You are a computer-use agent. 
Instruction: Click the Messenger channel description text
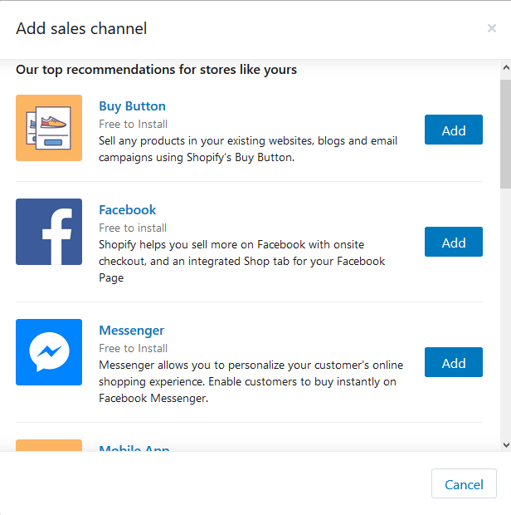(x=251, y=381)
